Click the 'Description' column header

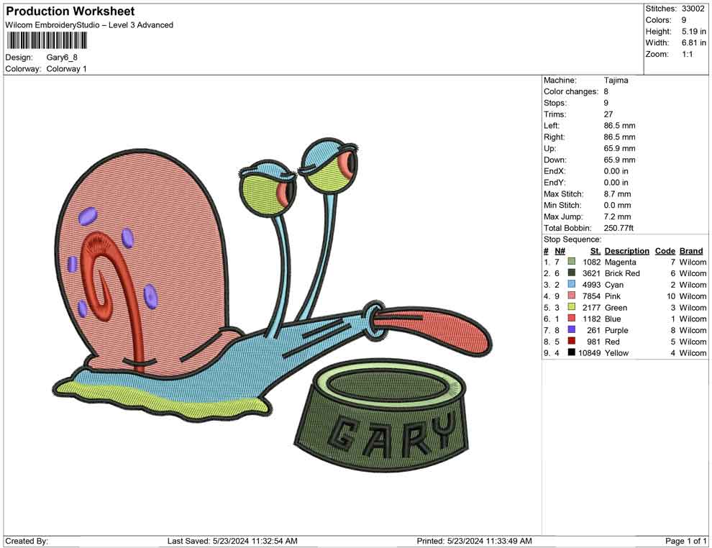627,250
